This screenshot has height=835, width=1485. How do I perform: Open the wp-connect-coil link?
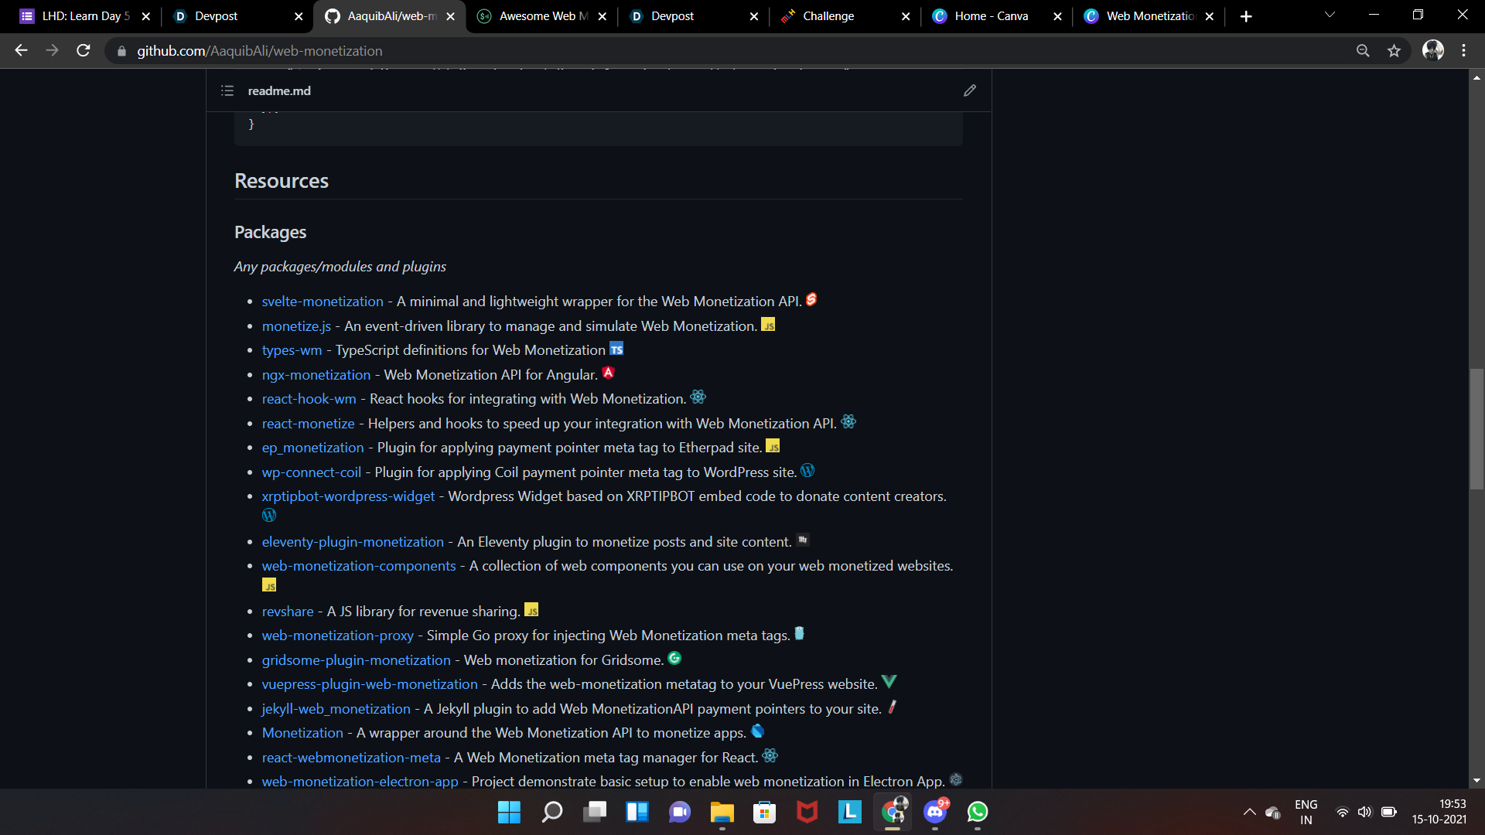tap(311, 472)
